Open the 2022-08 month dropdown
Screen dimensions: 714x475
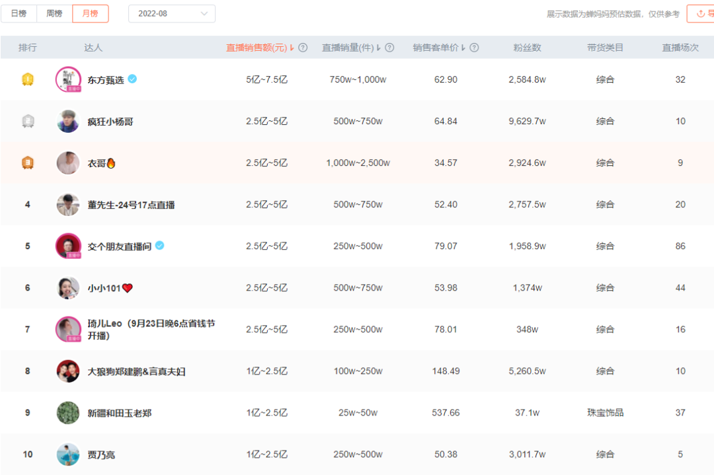[172, 14]
